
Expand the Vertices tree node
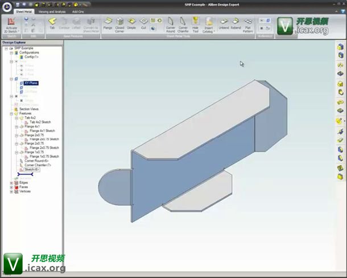pos(11,191)
